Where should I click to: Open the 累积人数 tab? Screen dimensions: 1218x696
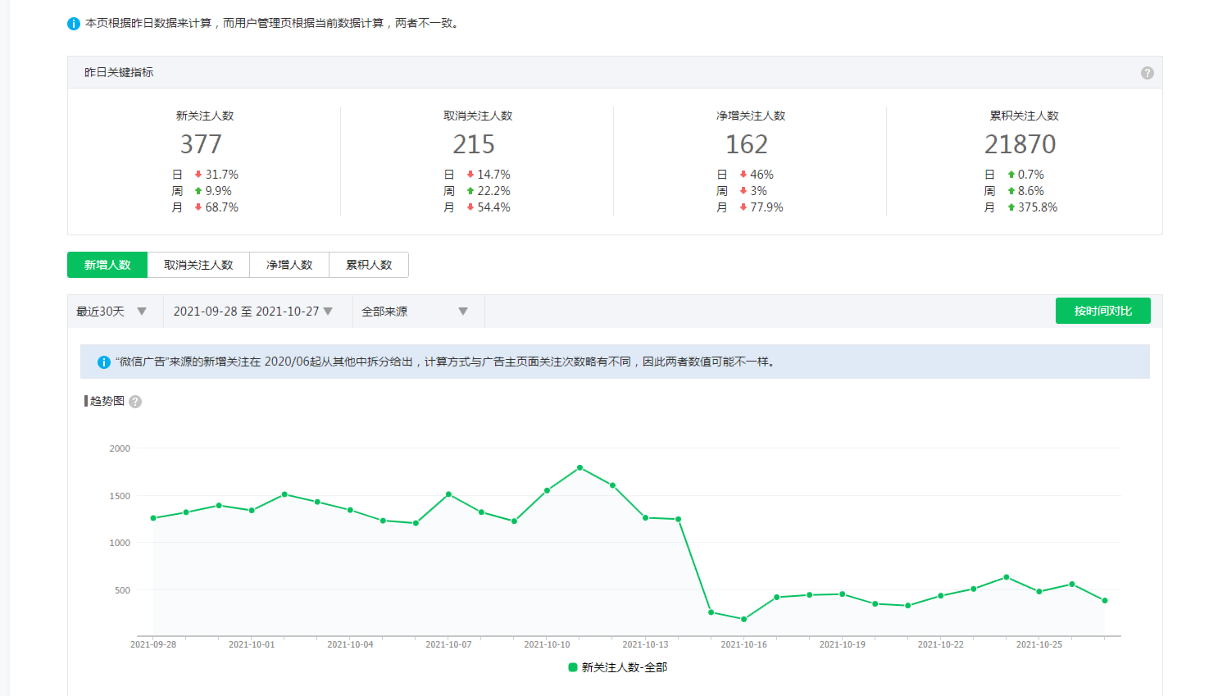(x=369, y=265)
